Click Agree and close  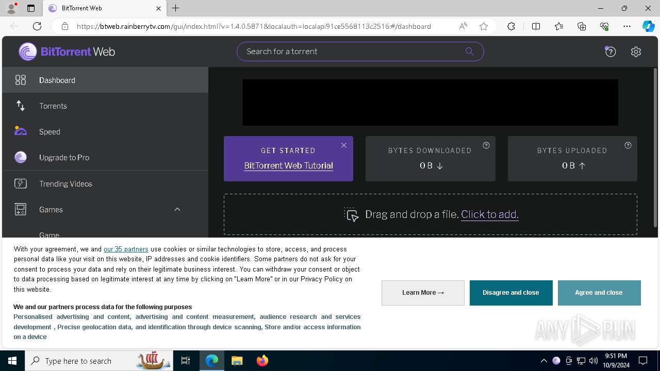click(599, 293)
